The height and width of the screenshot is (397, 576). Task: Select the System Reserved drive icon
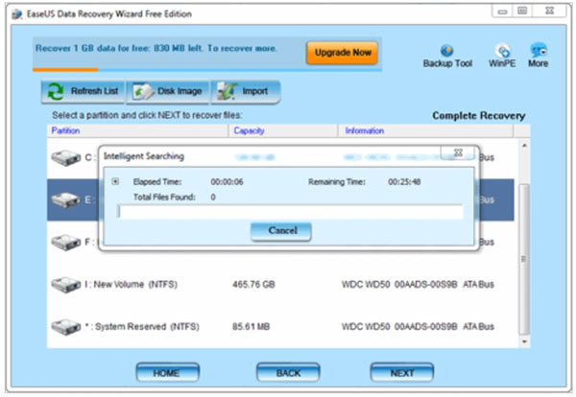(x=65, y=327)
